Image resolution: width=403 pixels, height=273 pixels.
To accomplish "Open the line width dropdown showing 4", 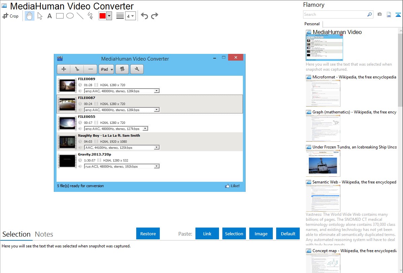I will pyautogui.click(x=131, y=16).
